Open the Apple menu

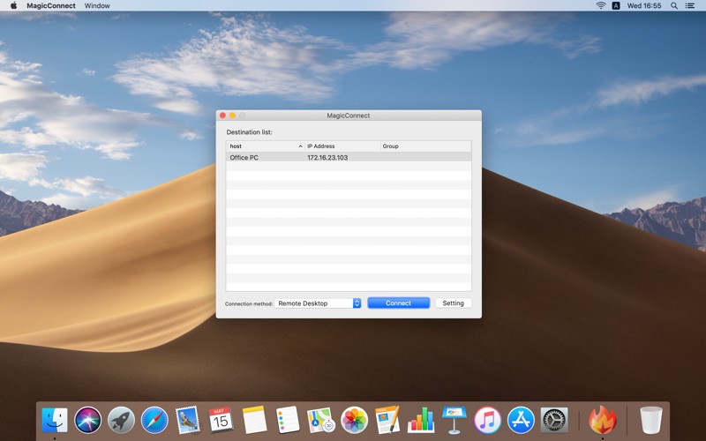click(x=13, y=6)
